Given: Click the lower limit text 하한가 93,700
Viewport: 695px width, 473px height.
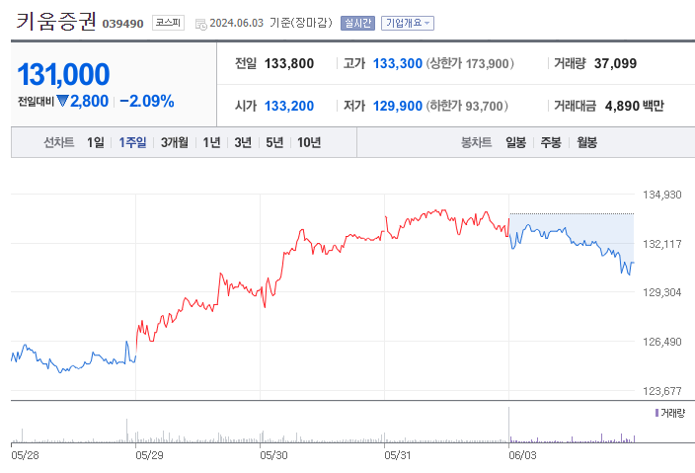Looking at the screenshot, I should 467,106.
